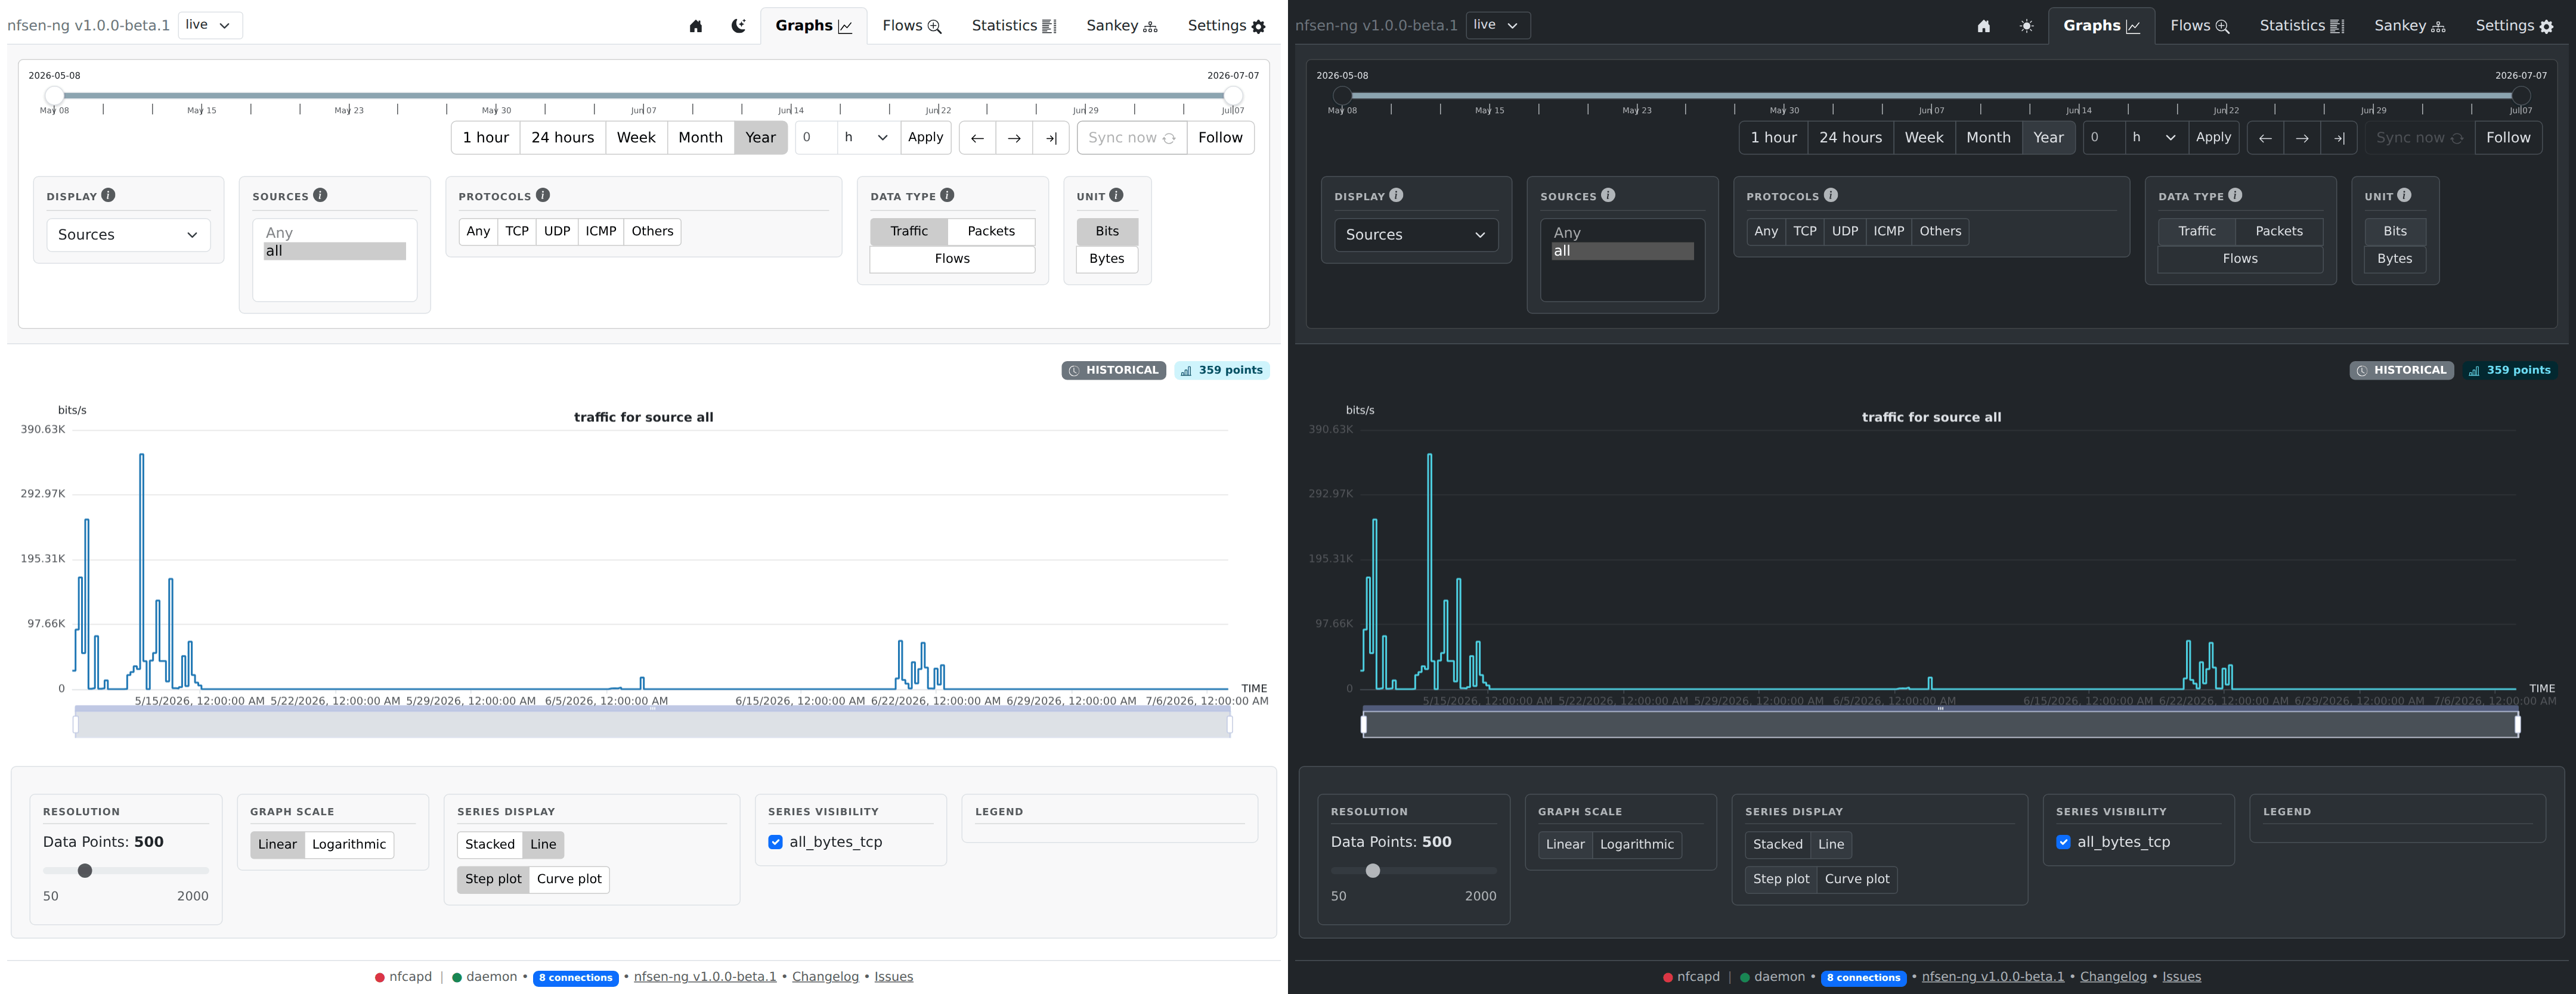Viewport: 2576px width, 994px height.
Task: Select the Bytes unit in the light window
Action: click(x=1107, y=259)
